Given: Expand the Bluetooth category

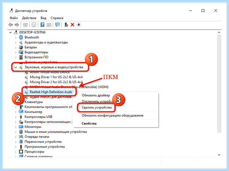Looking at the screenshot, I should (x=16, y=37).
